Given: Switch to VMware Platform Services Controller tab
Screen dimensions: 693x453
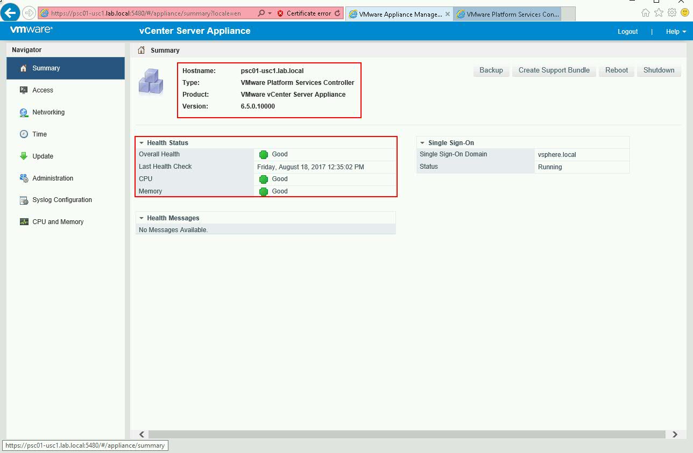Looking at the screenshot, I should [x=507, y=15].
